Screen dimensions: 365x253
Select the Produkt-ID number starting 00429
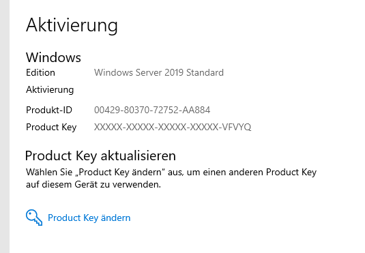coord(152,110)
